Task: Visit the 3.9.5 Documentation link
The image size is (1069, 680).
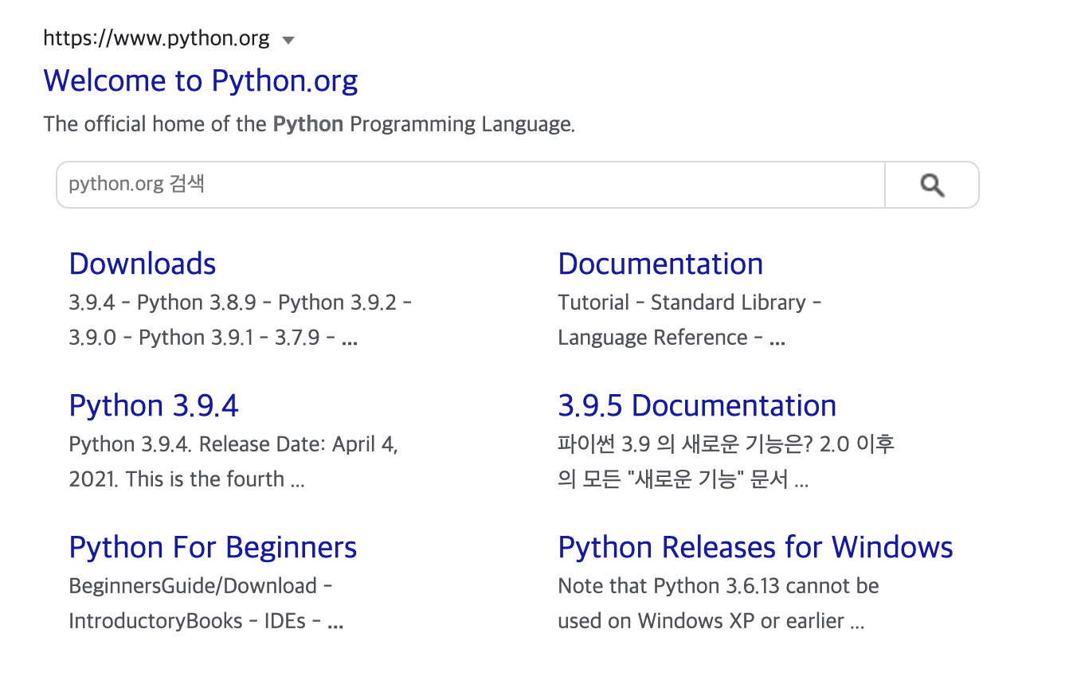Action: point(697,405)
